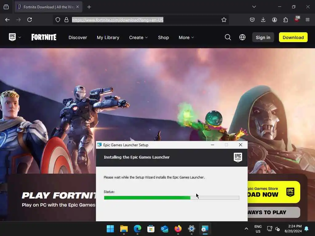Open the Discover menu item
This screenshot has width=315, height=236.
click(78, 37)
